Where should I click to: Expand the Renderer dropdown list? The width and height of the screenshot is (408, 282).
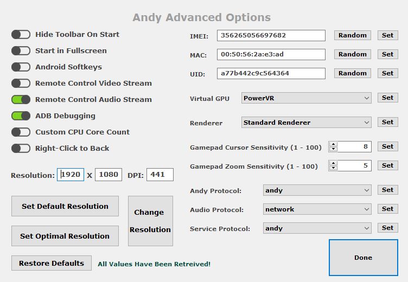pyautogui.click(x=306, y=122)
